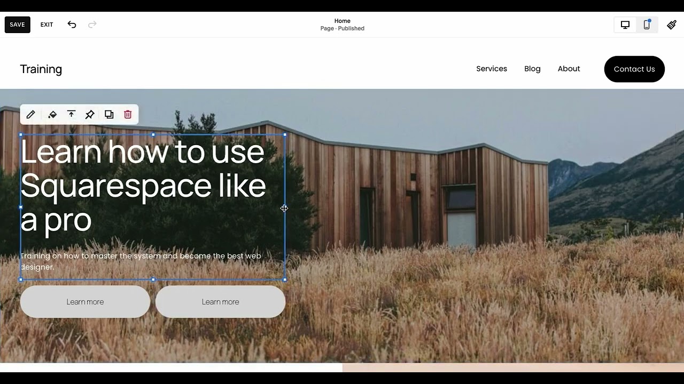Open the Services navigation item
This screenshot has height=384, width=684.
(492, 69)
